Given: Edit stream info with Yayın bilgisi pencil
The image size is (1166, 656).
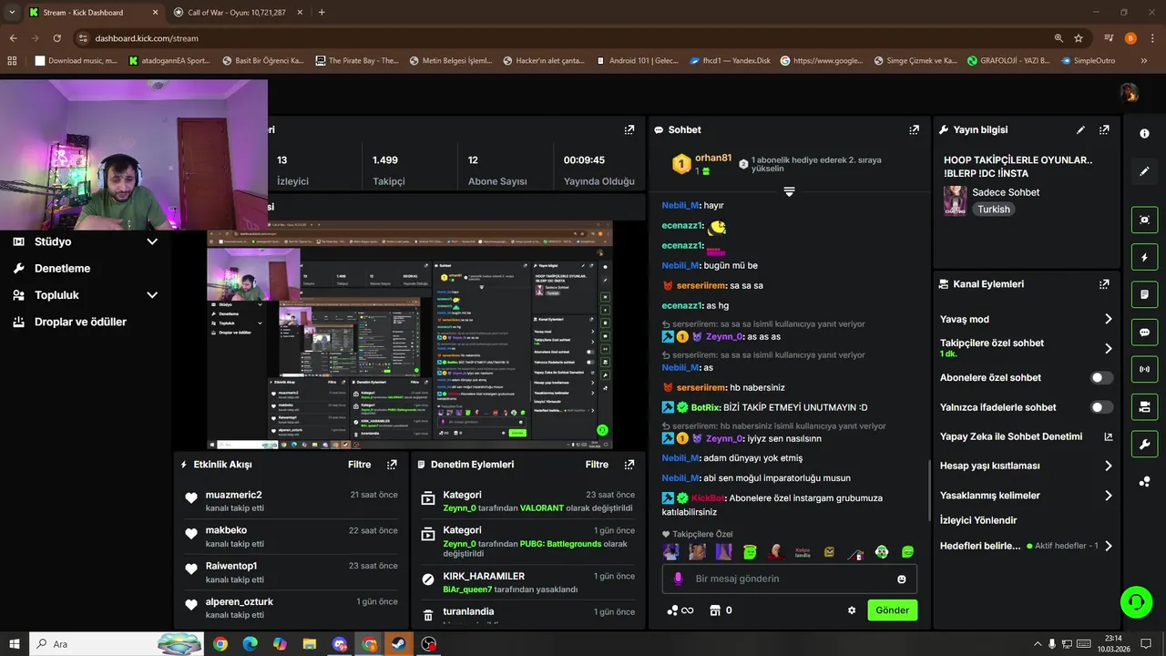Looking at the screenshot, I should (x=1080, y=130).
